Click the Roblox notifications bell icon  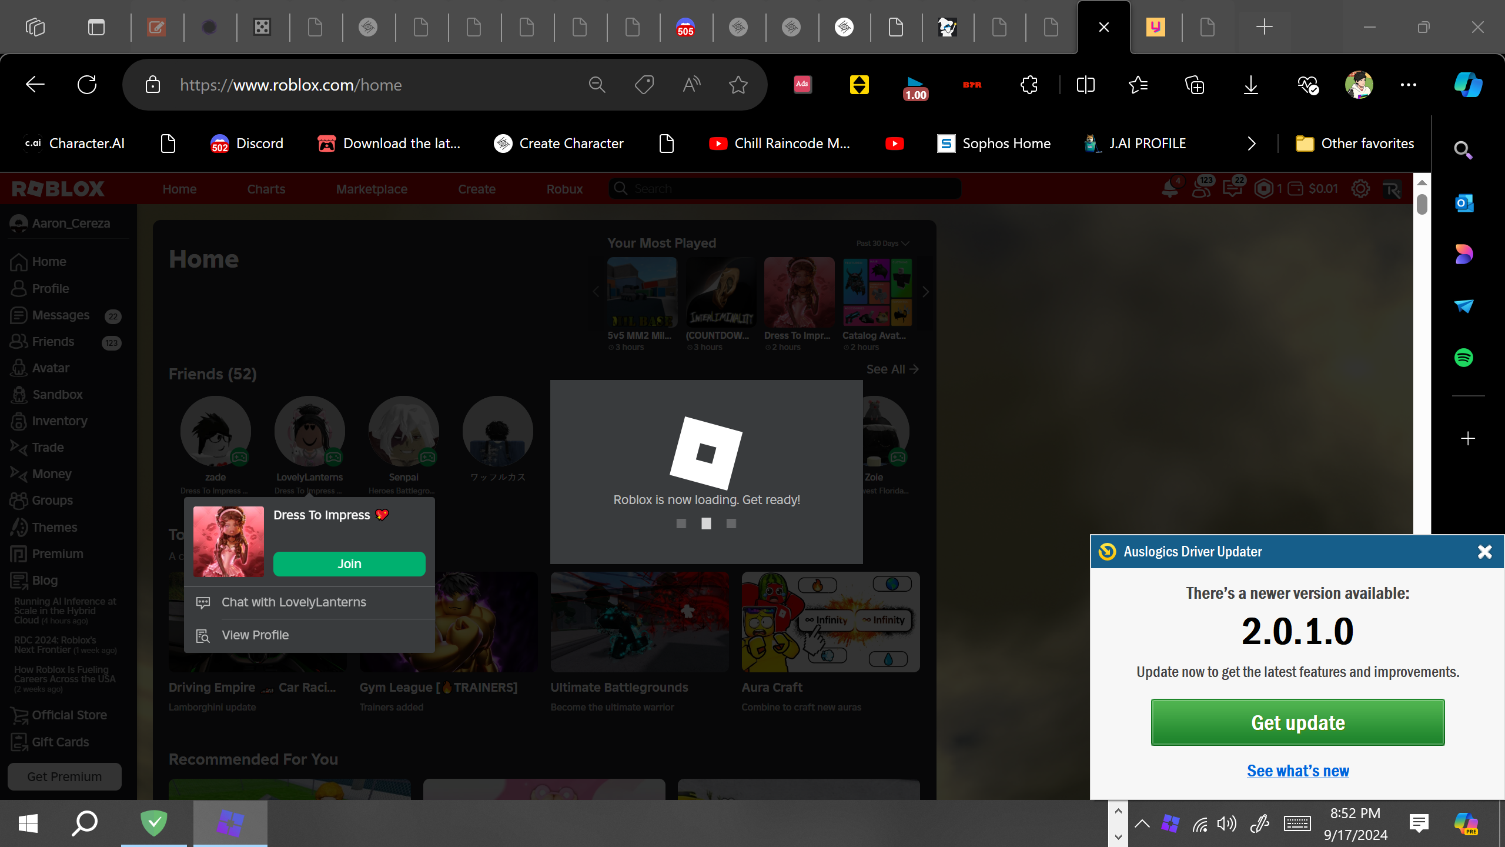pyautogui.click(x=1169, y=189)
